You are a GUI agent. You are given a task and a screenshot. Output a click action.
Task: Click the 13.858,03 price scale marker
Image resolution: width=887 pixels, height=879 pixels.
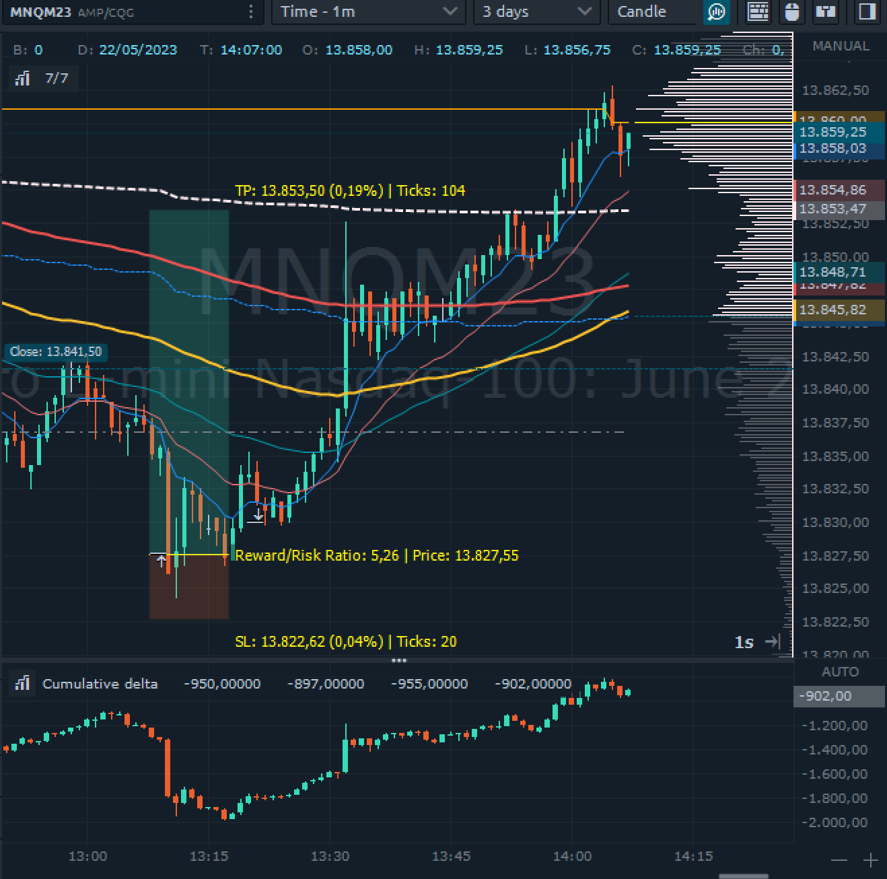tap(839, 148)
